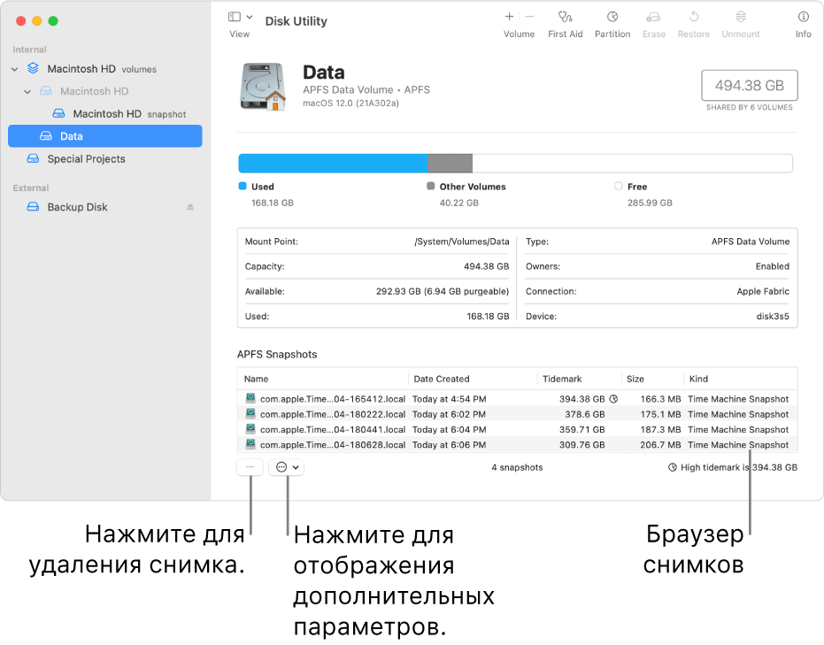Collapse the dimmed Macintosh HD container
The height and width of the screenshot is (645, 824).
click(x=27, y=91)
